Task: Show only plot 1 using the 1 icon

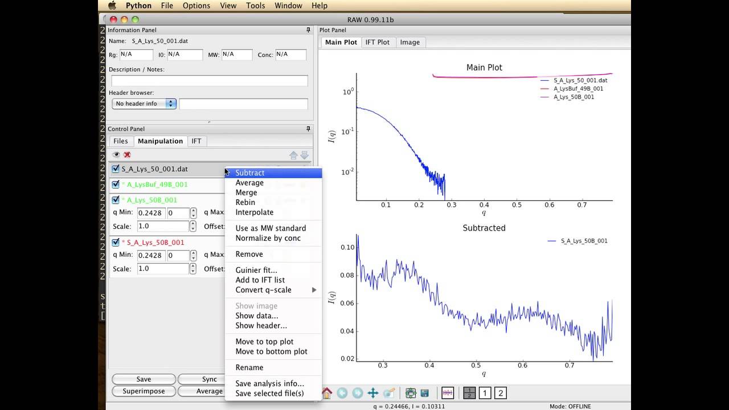Action: [485, 393]
